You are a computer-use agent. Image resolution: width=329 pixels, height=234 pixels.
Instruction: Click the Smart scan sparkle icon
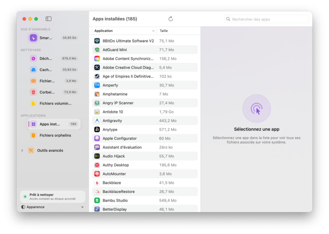pos(33,38)
